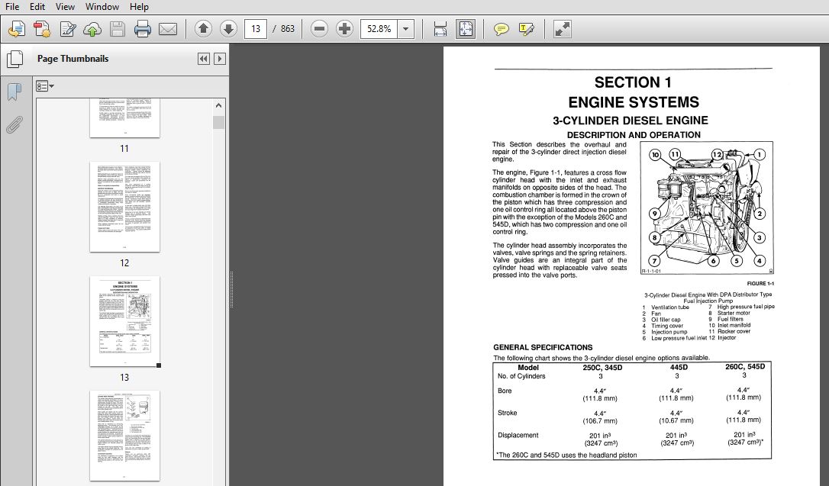829x486 pixels.
Task: Select the page 11 thumbnail
Action: (124, 117)
